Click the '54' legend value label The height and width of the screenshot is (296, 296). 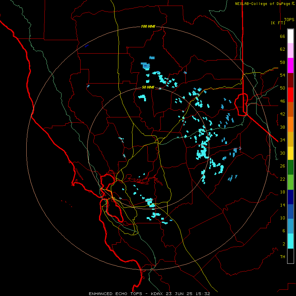click(283, 75)
